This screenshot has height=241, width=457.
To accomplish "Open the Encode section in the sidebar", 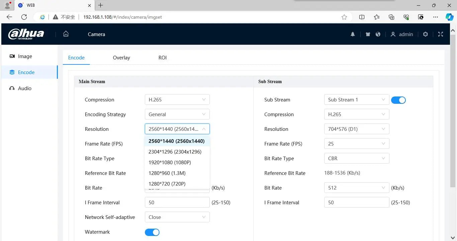I will click(29, 72).
